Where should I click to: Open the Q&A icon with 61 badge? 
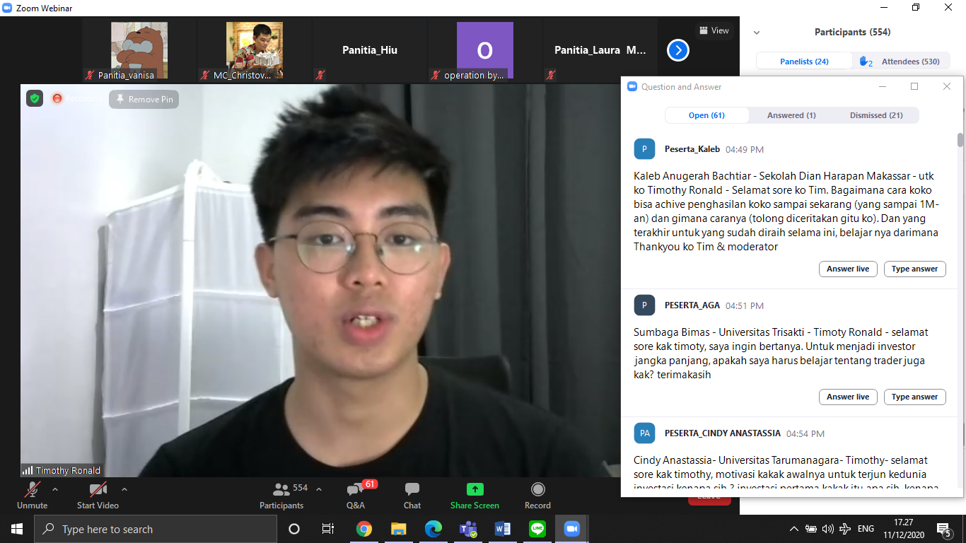pyautogui.click(x=355, y=489)
